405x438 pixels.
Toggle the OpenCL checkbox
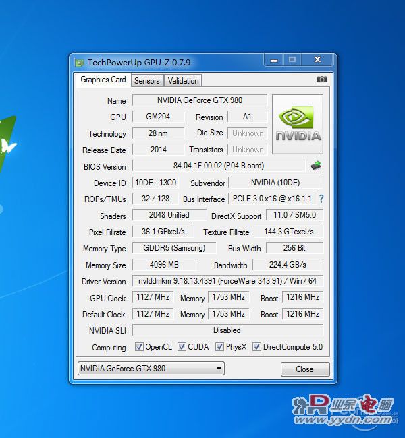coord(139,347)
